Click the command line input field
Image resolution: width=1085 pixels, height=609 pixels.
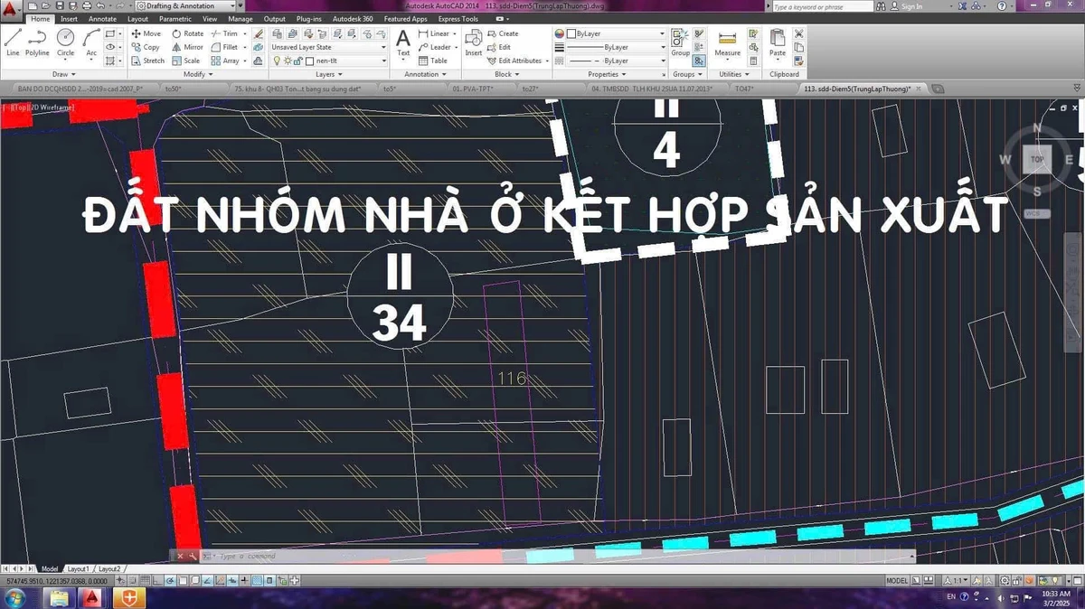pos(561,557)
